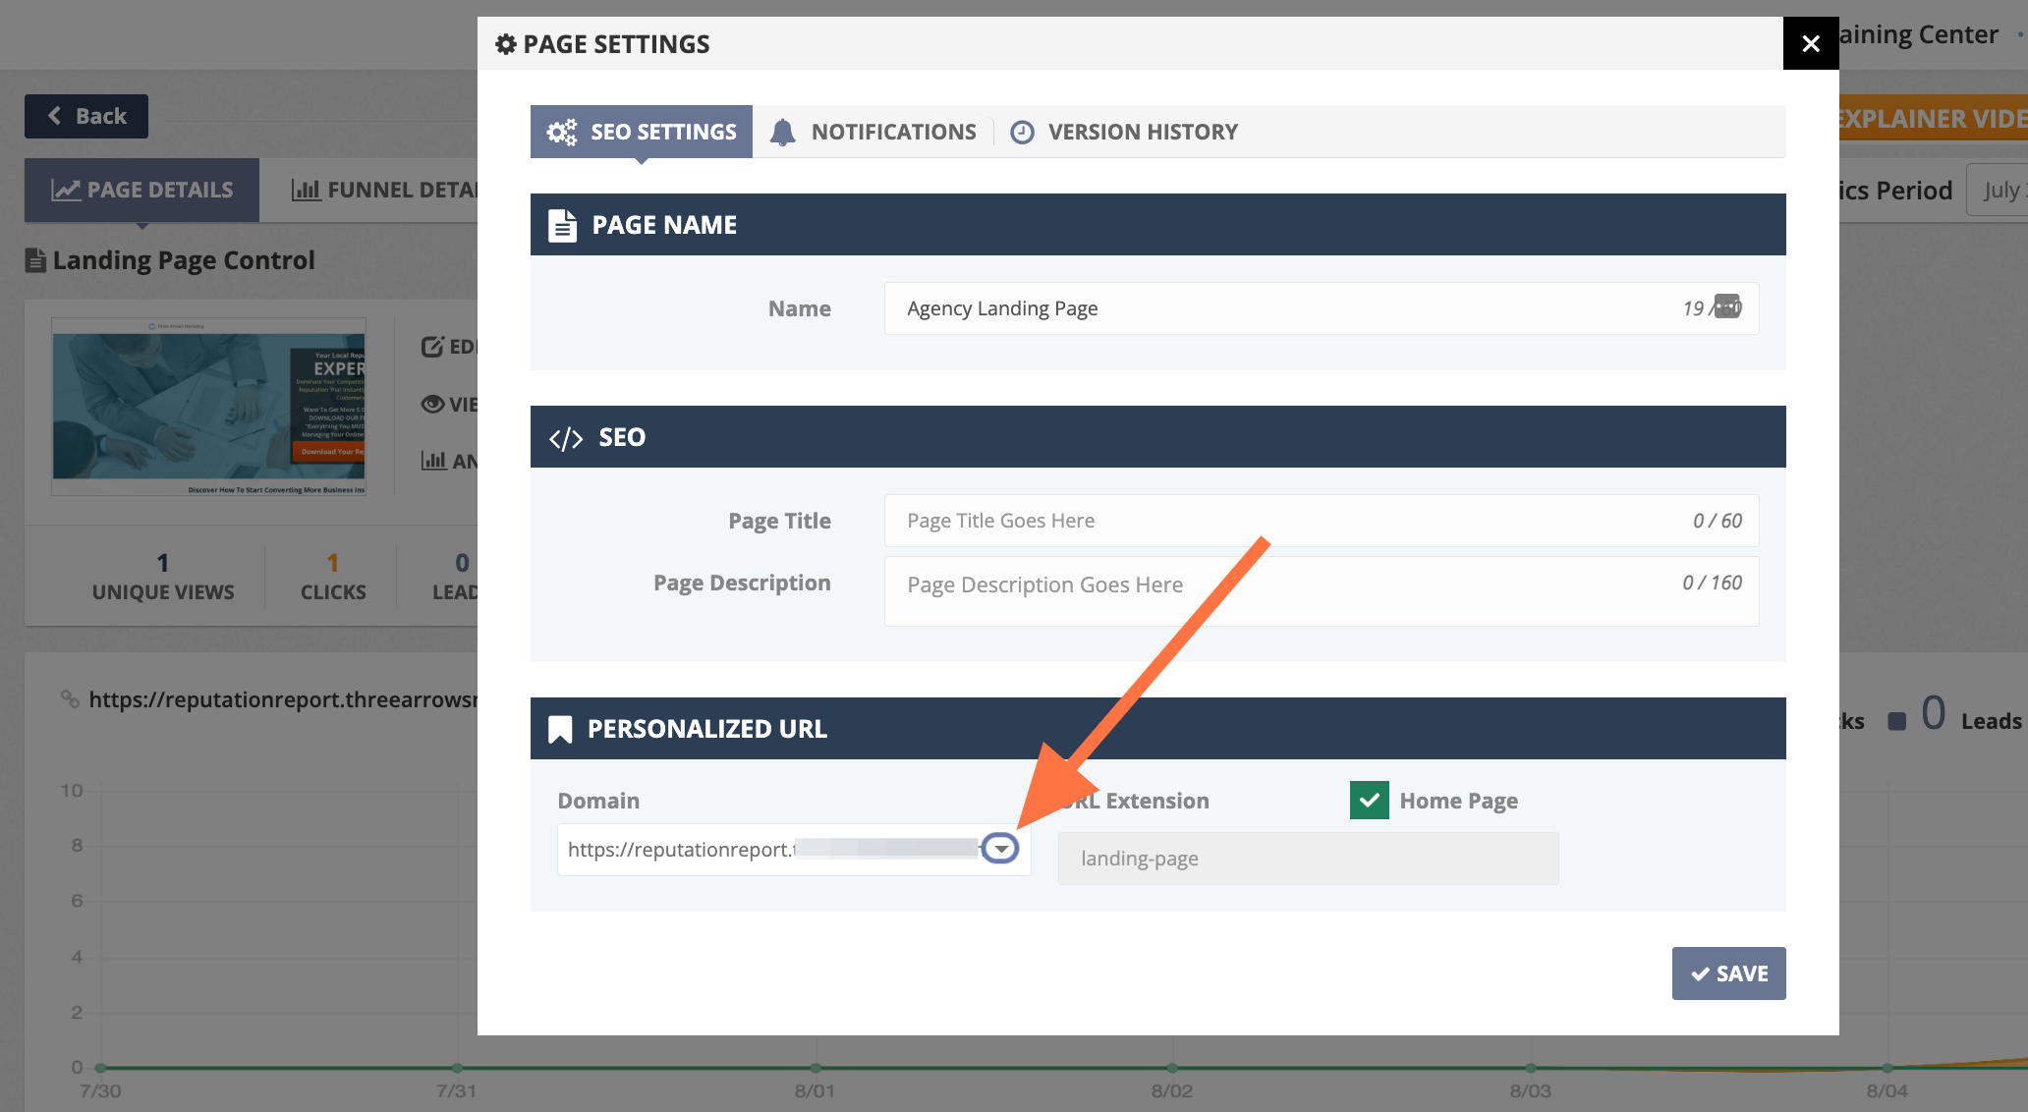Click the SEO Settings gears icon
This screenshot has height=1112, width=2028.
[562, 132]
